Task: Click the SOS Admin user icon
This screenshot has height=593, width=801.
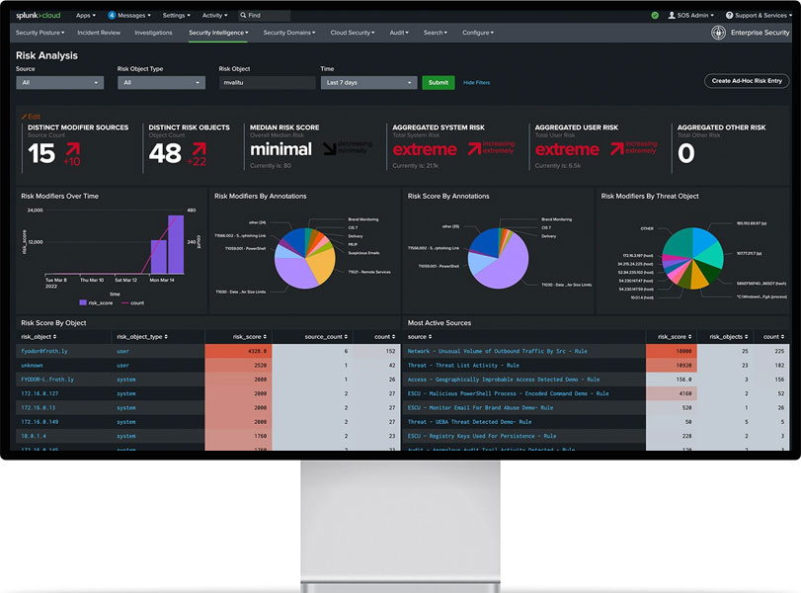Action: [x=672, y=16]
